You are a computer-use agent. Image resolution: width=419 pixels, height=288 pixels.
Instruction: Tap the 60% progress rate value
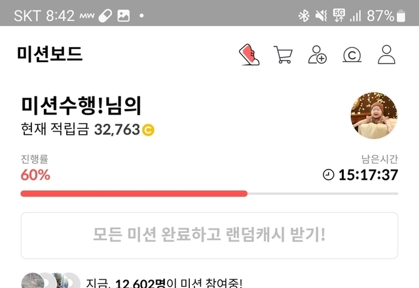35,175
